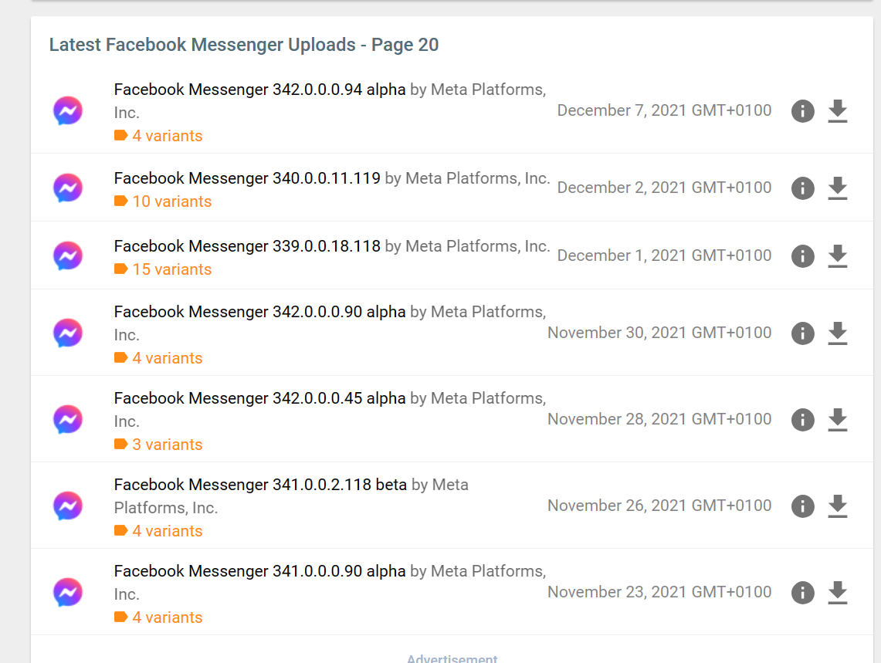Click Messenger logo for 341.0.0.0.90 alpha

coord(68,593)
